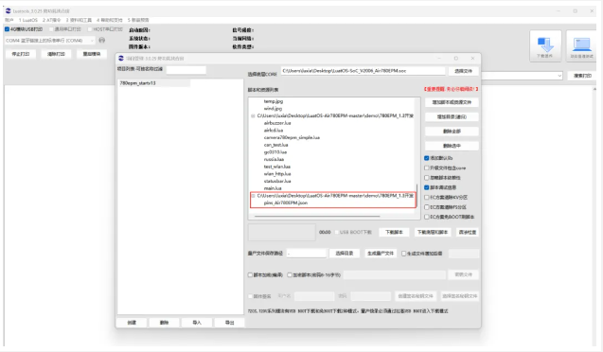Open the 1 LuatOS menu

[x=28, y=20]
